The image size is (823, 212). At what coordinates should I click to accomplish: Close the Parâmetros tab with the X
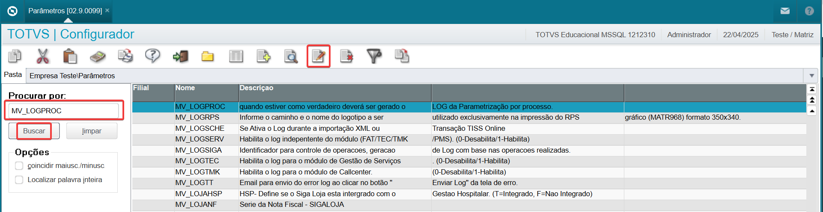point(107,10)
